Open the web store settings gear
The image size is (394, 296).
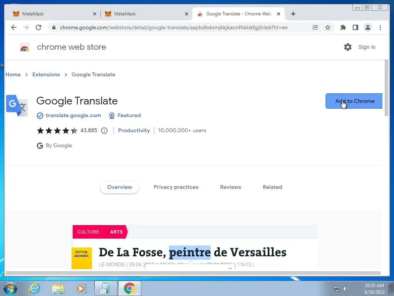point(348,47)
